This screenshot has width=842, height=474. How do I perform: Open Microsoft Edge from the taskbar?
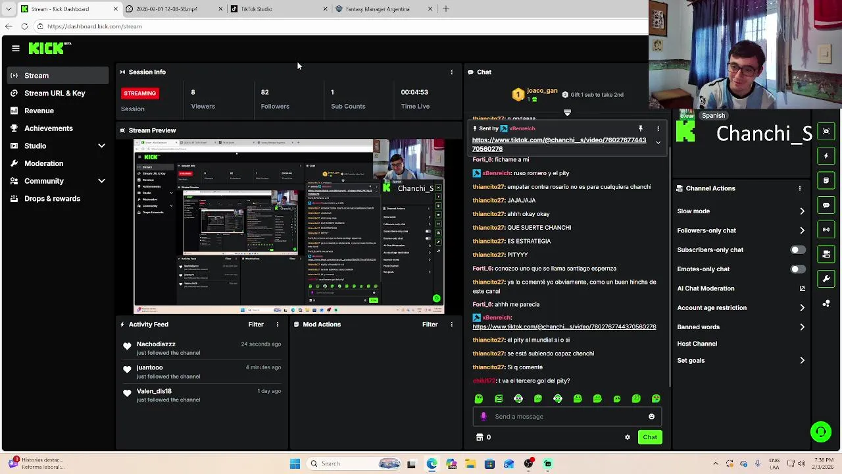(x=432, y=463)
